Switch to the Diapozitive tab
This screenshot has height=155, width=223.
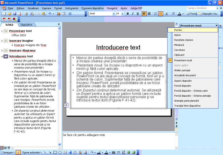pos(26,25)
